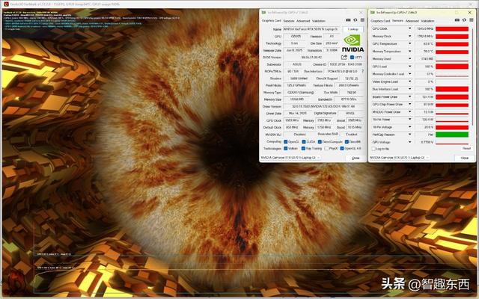Open the hamburger menu in Graphics Card window
This screenshot has width=479, height=299.
click(362, 20)
